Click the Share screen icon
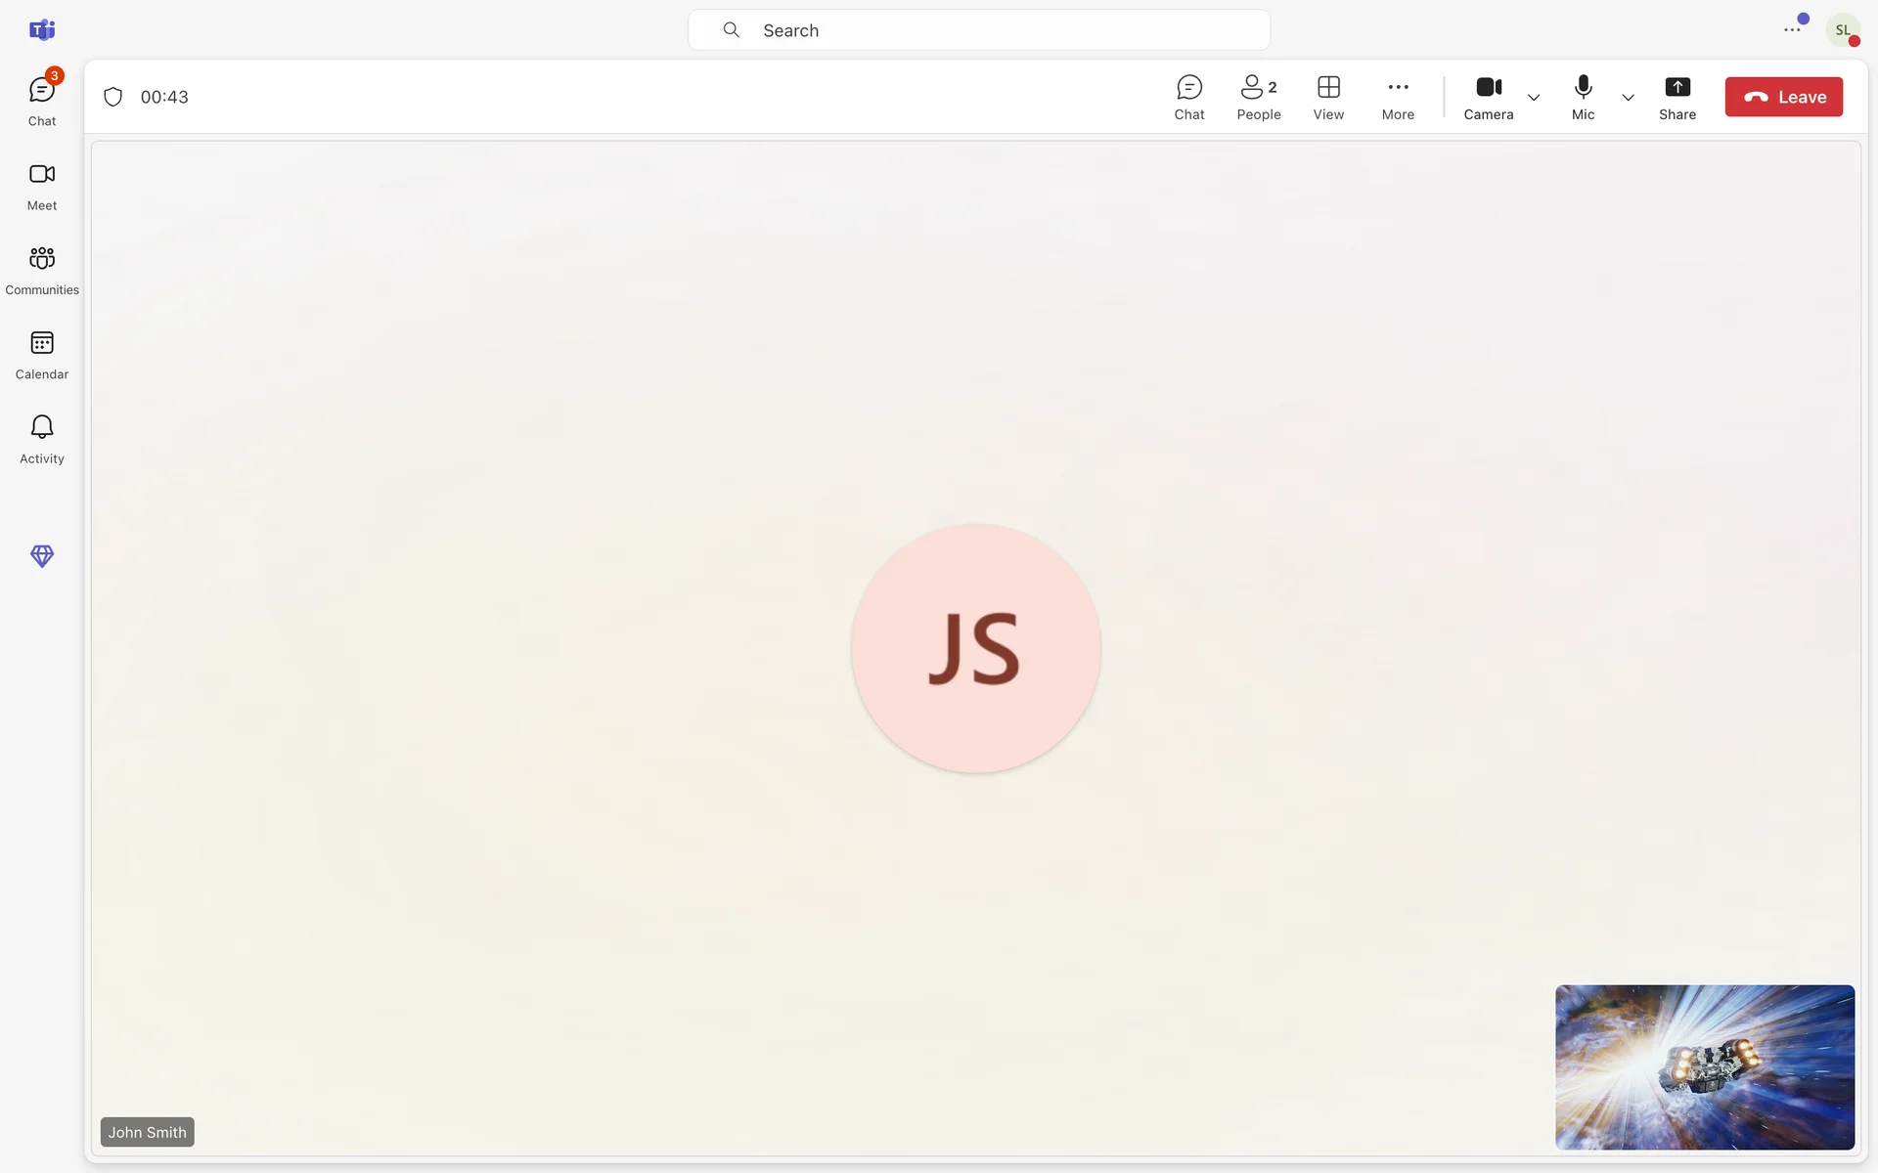Image resolution: width=1878 pixels, height=1173 pixels. coord(1677,97)
